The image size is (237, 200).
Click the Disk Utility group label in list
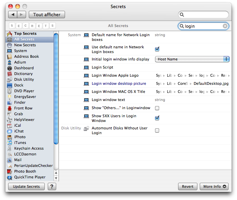tap(71, 128)
